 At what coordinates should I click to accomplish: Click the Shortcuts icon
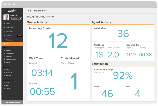[4, 56]
